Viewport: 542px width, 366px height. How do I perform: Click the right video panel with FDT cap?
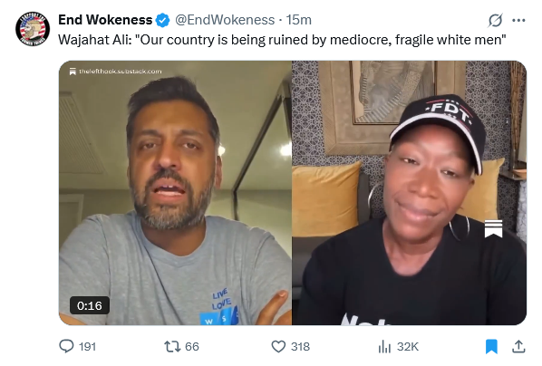click(x=410, y=193)
